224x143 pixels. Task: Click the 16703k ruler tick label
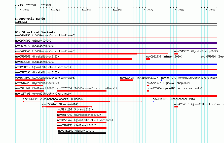(24, 10)
